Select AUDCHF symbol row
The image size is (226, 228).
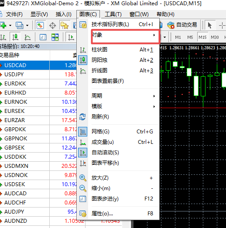pyautogui.click(x=38, y=203)
